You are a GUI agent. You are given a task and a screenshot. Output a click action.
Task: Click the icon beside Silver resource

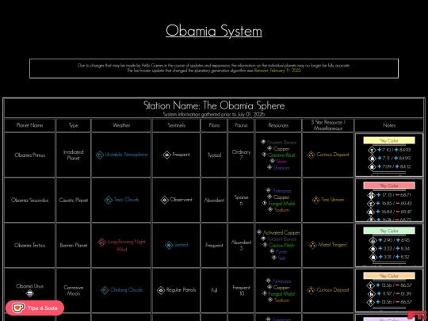pos(273,161)
